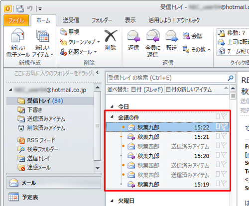
Task: Open the 迷惑メール ribbon dropdown
Action: tap(78, 52)
